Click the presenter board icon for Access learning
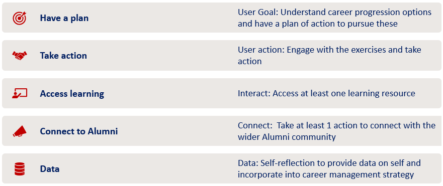Screen dimensions: 443x186 [20, 93]
